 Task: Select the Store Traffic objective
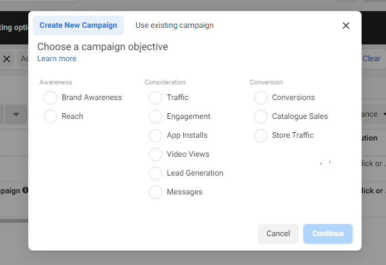tap(261, 136)
